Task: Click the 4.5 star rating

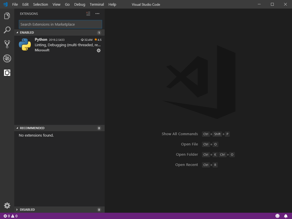Action: [x=98, y=40]
